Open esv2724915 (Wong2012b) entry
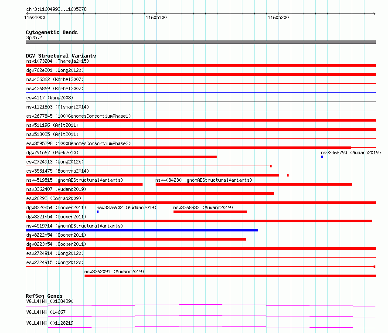The height and width of the screenshot is (333, 388). coord(55,262)
